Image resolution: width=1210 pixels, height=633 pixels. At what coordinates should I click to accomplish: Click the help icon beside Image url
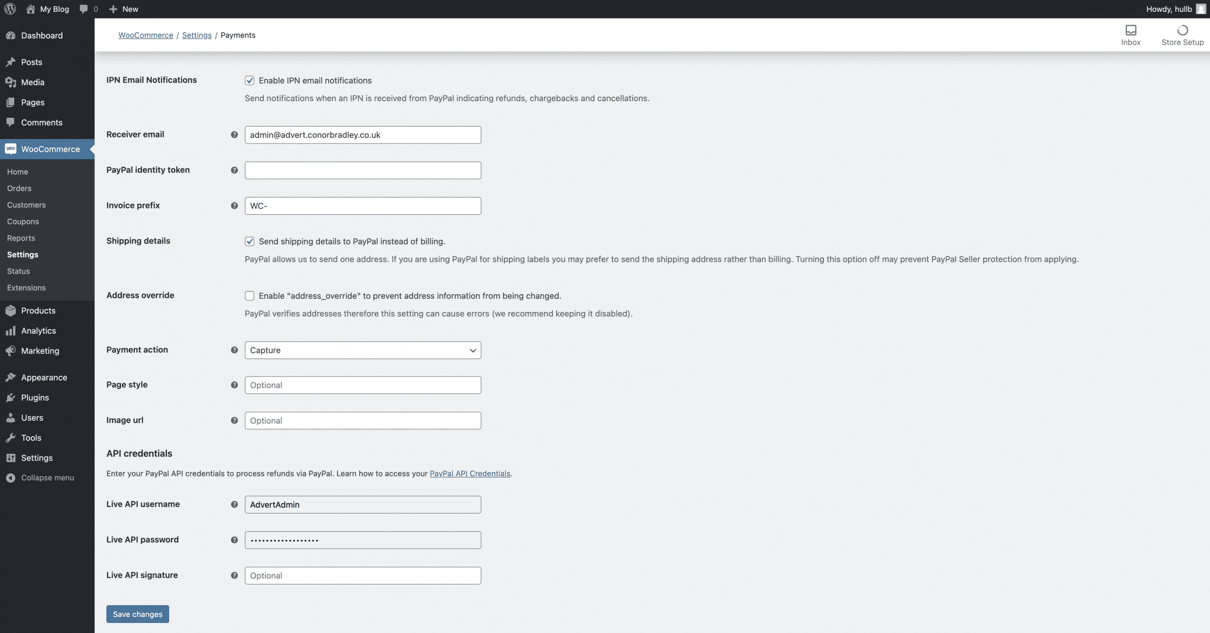click(x=234, y=420)
